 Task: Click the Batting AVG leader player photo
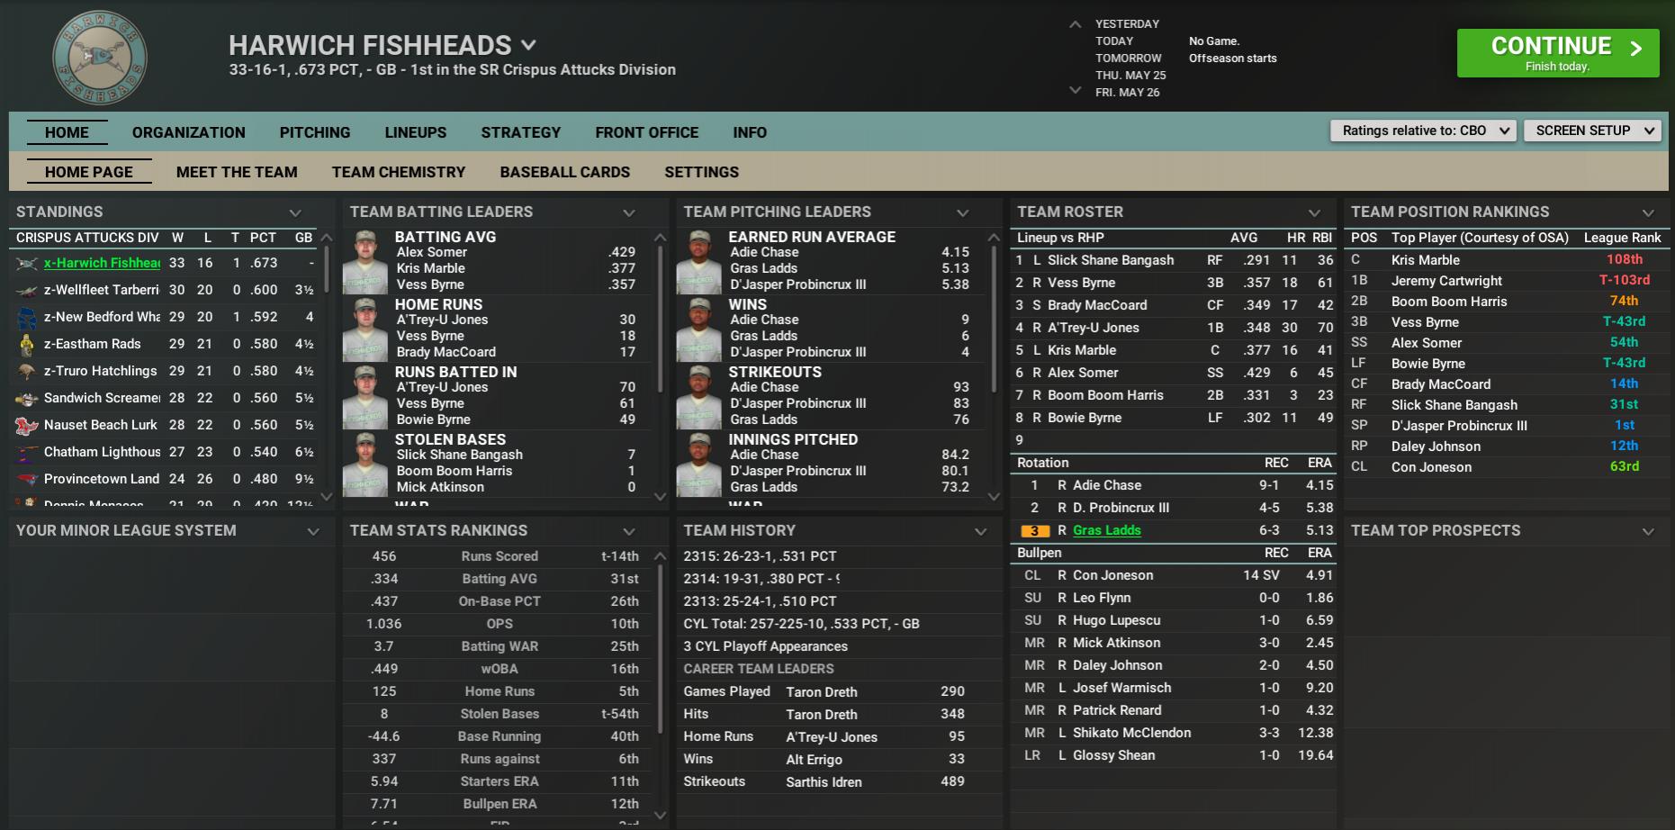pyautogui.click(x=365, y=262)
